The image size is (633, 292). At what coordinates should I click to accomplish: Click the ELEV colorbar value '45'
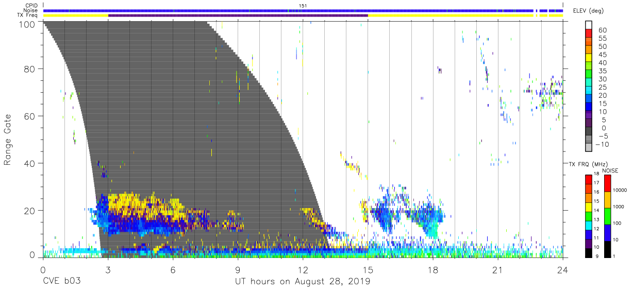602,55
